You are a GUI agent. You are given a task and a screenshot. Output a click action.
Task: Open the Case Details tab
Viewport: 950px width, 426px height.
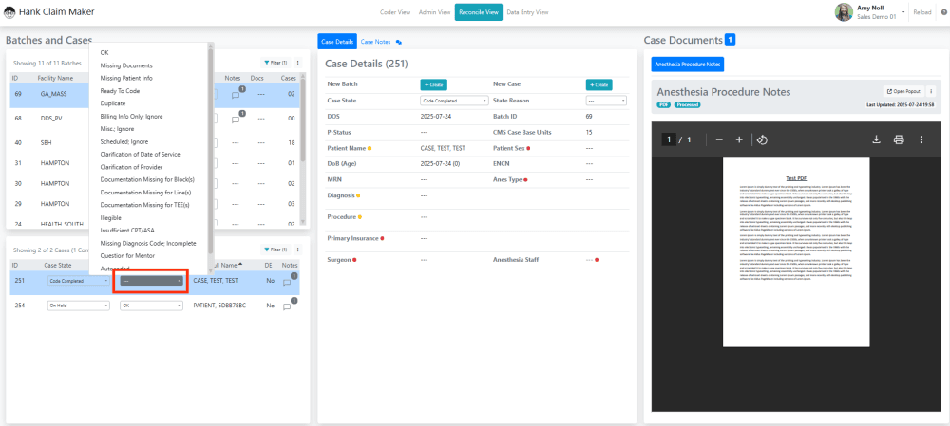[337, 42]
